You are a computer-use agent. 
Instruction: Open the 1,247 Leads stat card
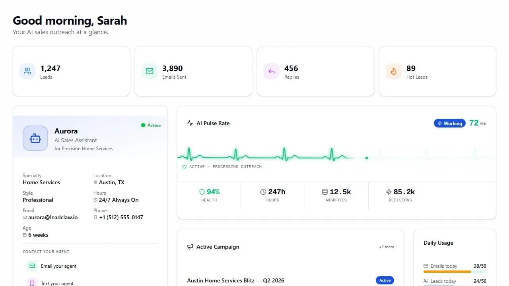[x=71, y=71]
